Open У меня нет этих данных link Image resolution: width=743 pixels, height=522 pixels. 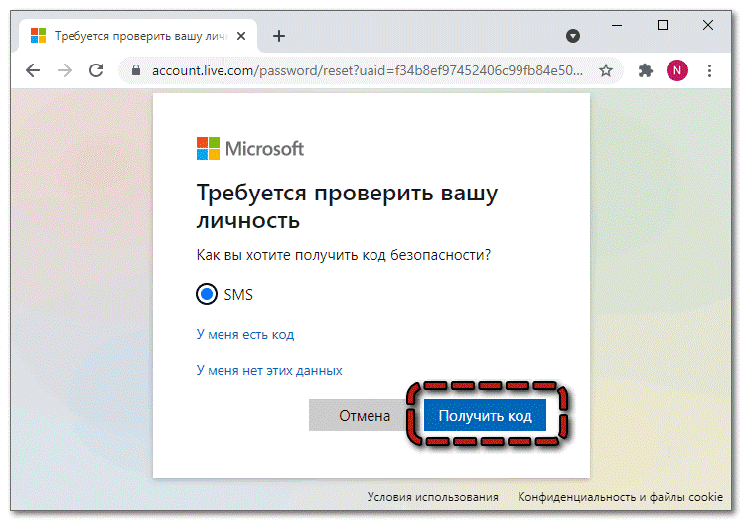(269, 370)
